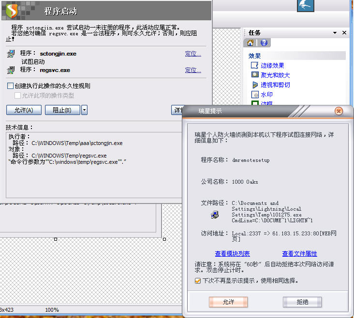Viewport: 354px width, 318px height.
Task: Click the 允许(A) button
Action: click(24, 110)
